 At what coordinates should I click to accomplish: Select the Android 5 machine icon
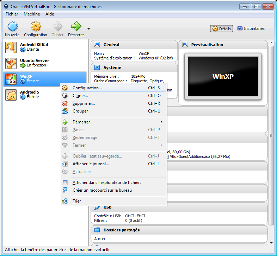[11, 95]
